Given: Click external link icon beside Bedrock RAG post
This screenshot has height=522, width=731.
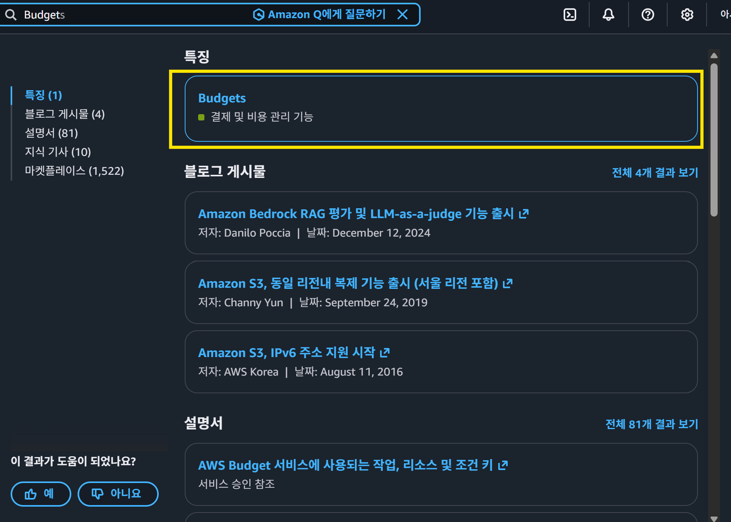Looking at the screenshot, I should point(524,214).
